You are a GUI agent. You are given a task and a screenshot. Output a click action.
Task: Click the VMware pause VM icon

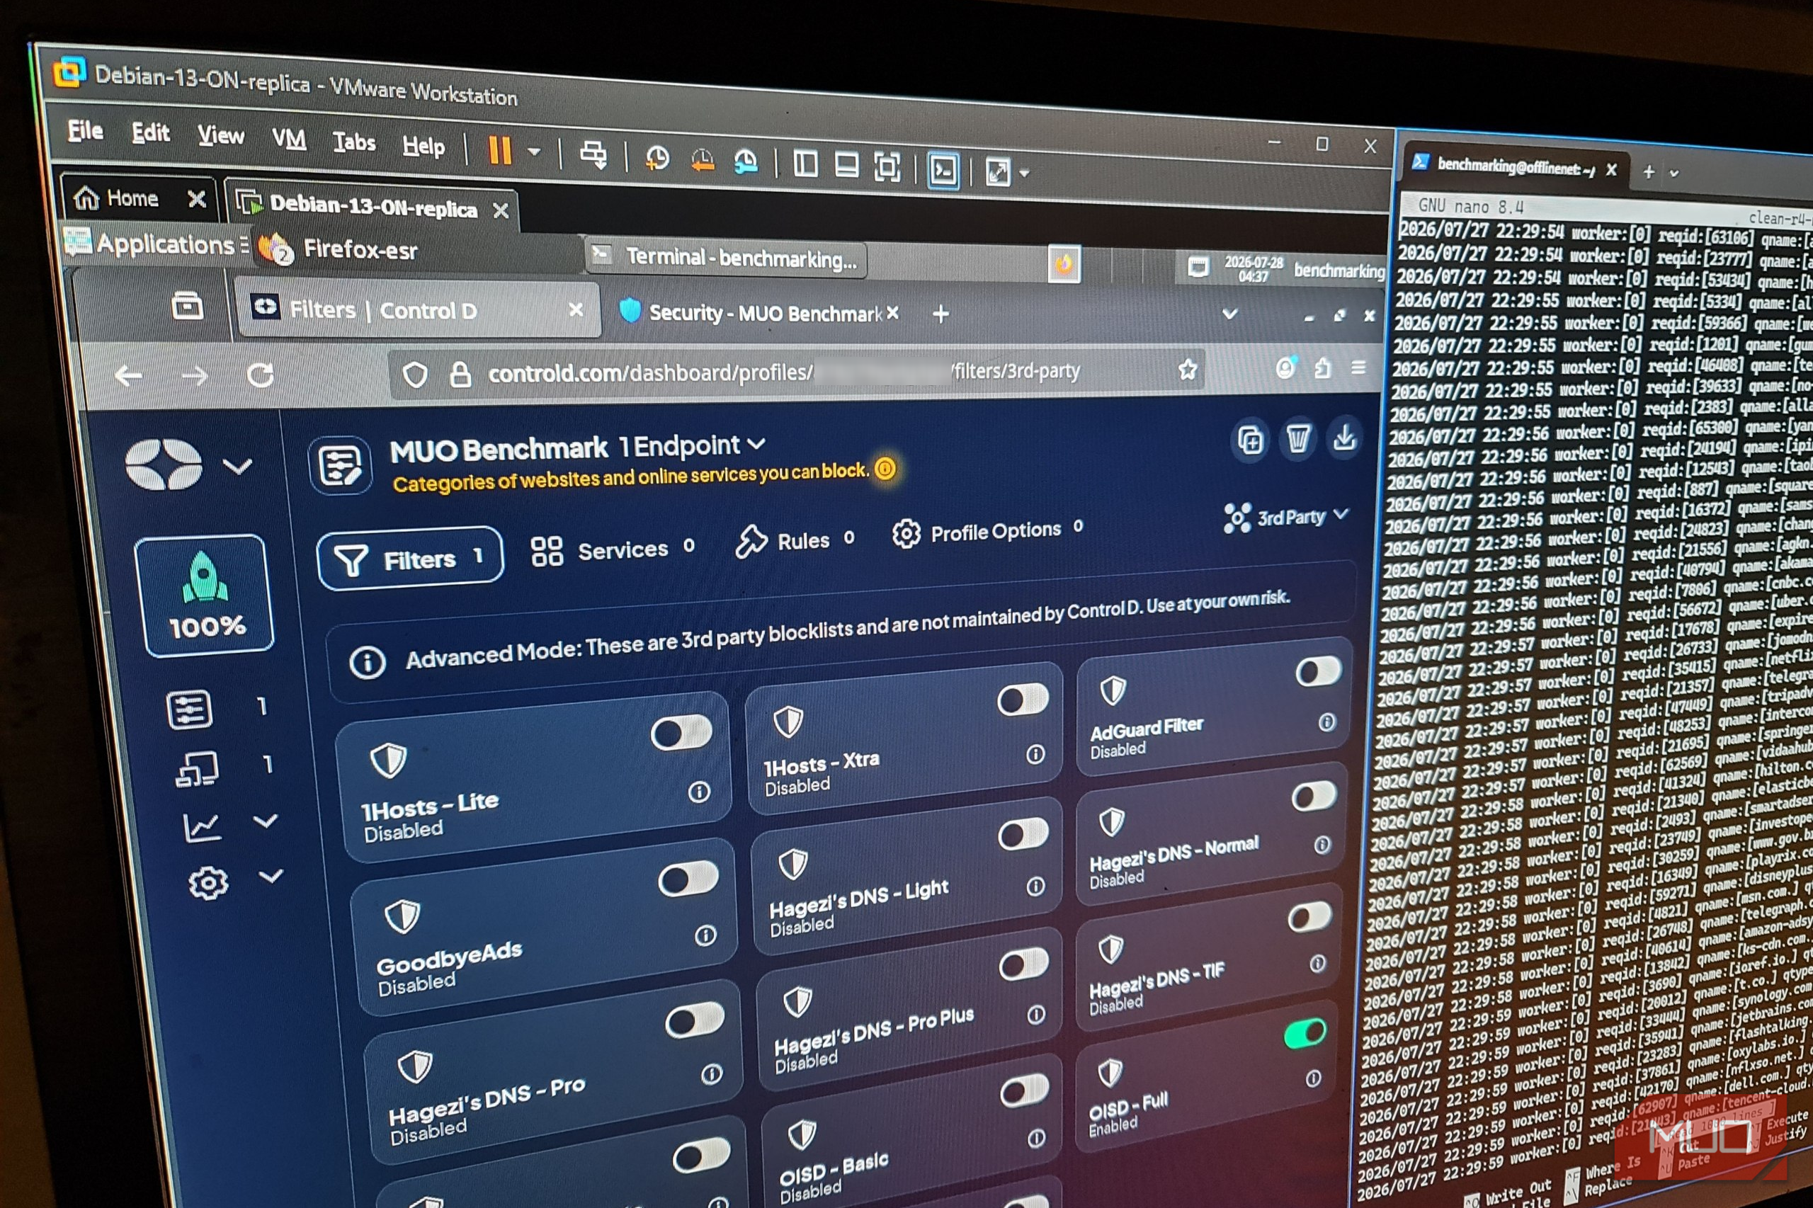coord(500,149)
